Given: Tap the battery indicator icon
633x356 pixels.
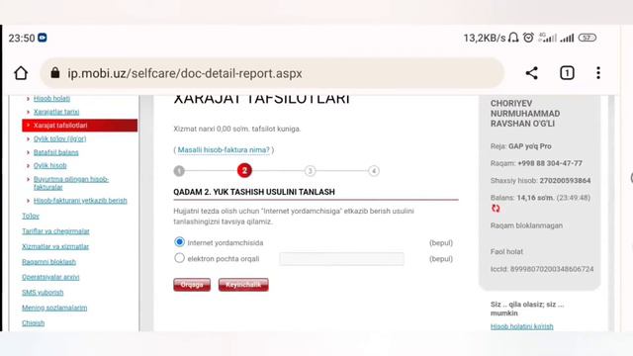Looking at the screenshot, I should pos(587,38).
